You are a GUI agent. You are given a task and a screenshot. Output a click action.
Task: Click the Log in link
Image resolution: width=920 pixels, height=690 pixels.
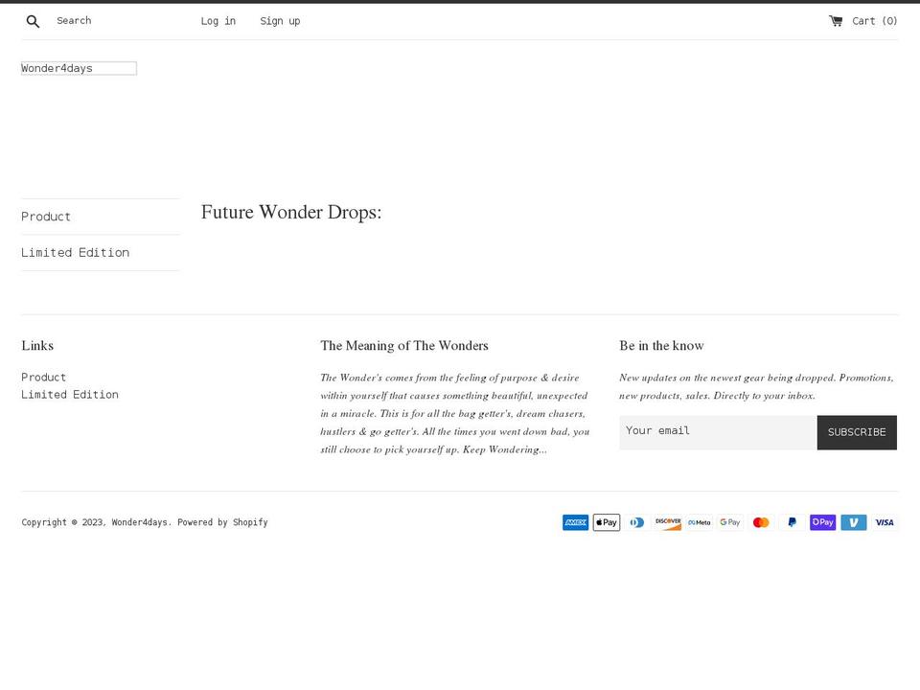pos(218,20)
